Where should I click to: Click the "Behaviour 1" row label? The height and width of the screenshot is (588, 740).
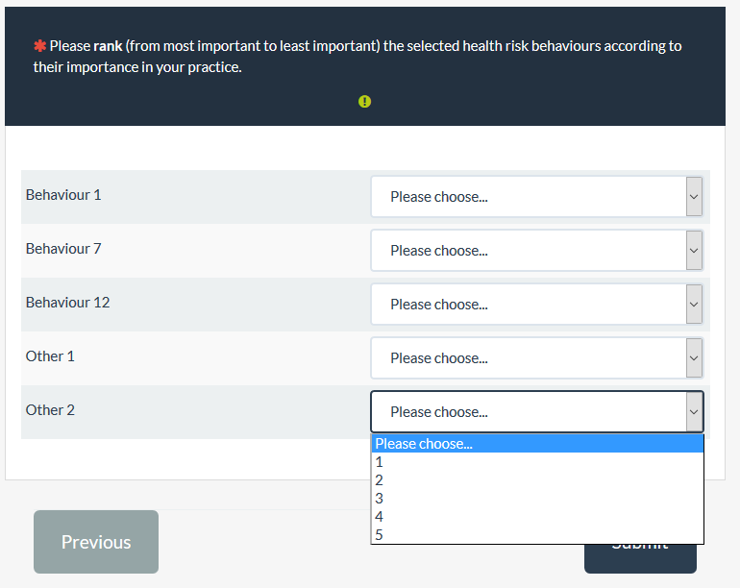click(x=63, y=195)
